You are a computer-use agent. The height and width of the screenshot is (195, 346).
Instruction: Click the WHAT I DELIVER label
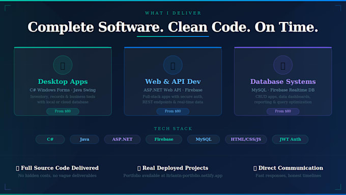tap(173, 13)
